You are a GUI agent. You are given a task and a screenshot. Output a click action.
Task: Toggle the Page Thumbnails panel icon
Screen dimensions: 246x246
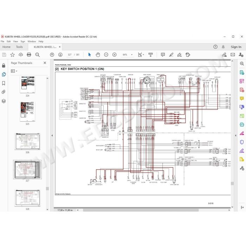[4, 75]
